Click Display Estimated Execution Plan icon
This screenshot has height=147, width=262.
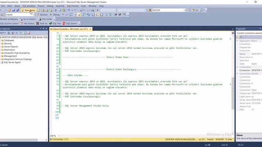[x=71, y=15]
